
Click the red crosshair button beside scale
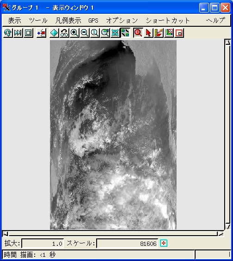pyautogui.click(x=164, y=243)
